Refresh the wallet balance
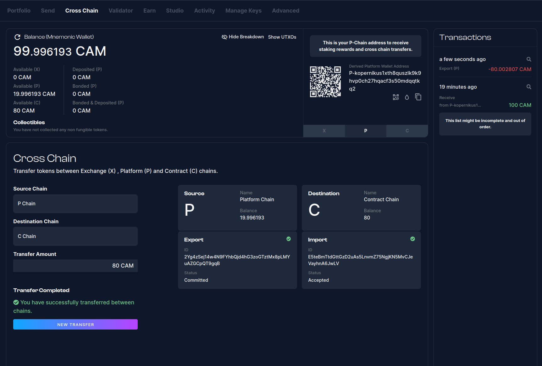 [17, 37]
